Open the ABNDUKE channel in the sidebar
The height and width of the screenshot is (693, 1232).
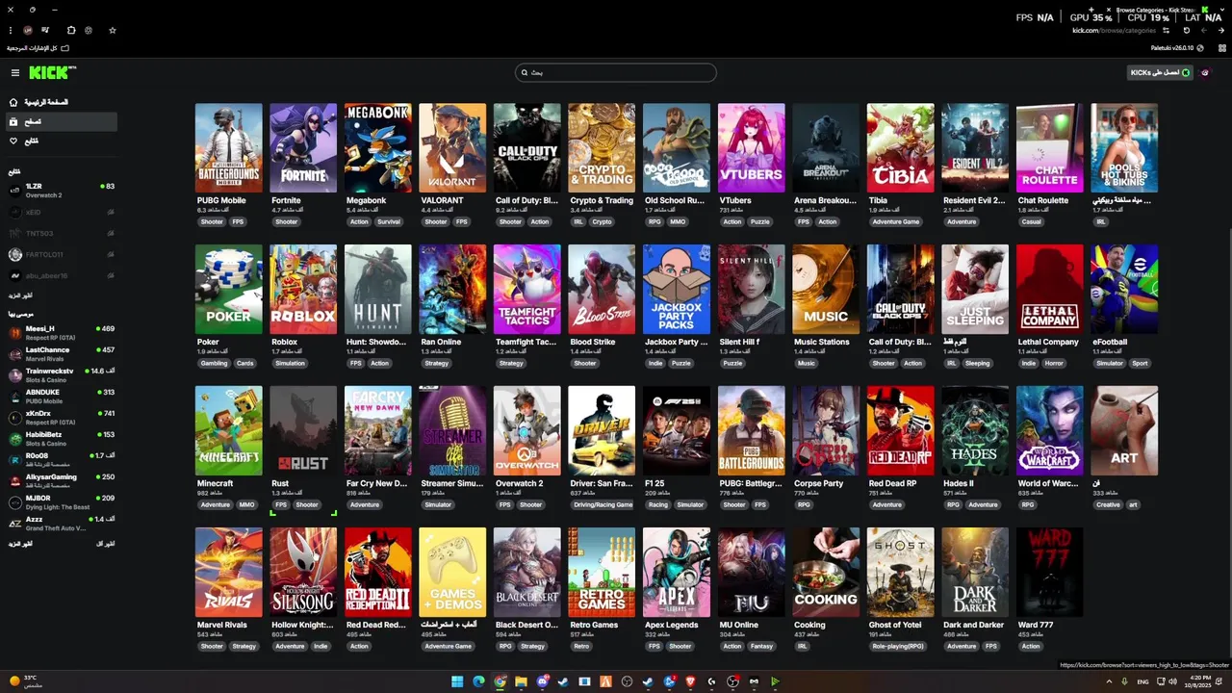coord(62,396)
